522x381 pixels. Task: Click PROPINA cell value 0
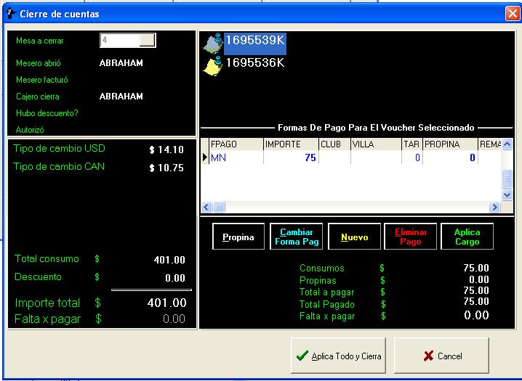coord(451,157)
